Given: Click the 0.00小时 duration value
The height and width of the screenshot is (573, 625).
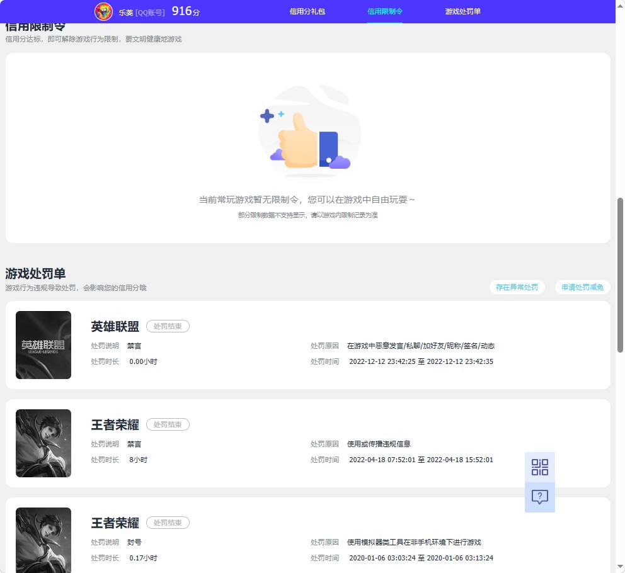Looking at the screenshot, I should (143, 361).
